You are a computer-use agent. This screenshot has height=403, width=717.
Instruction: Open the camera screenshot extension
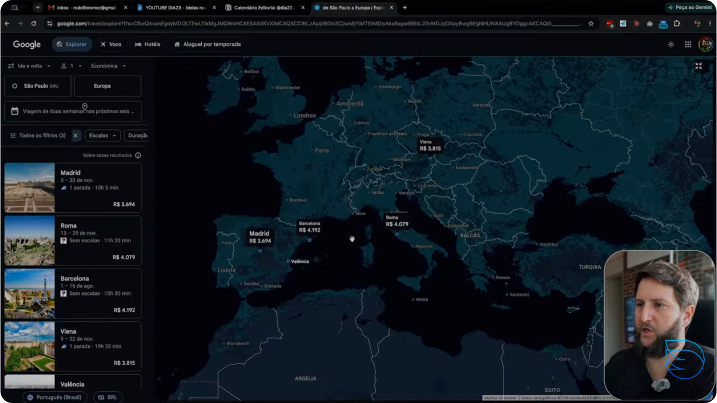pos(650,23)
